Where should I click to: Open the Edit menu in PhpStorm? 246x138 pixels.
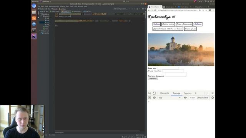42,7
